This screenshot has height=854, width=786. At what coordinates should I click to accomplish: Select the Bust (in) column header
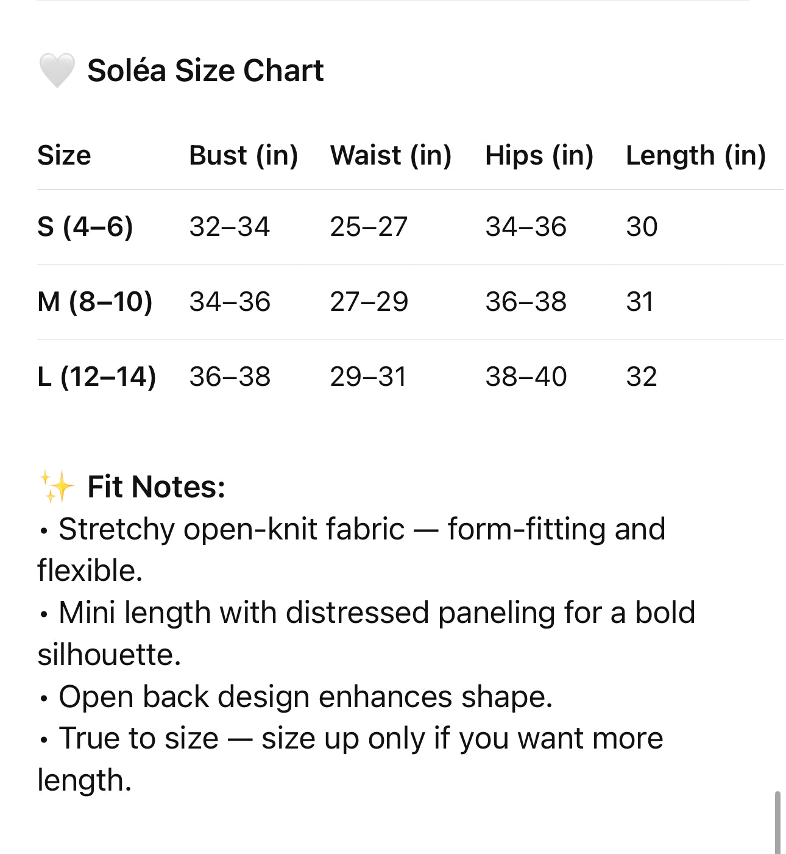point(243,155)
